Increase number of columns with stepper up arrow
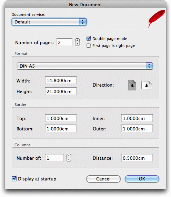 click(69, 156)
